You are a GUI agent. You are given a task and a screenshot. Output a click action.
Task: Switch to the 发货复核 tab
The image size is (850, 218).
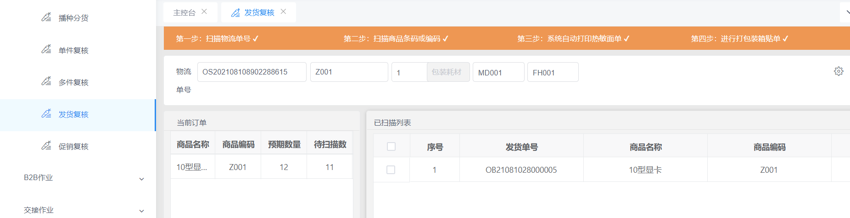point(259,13)
